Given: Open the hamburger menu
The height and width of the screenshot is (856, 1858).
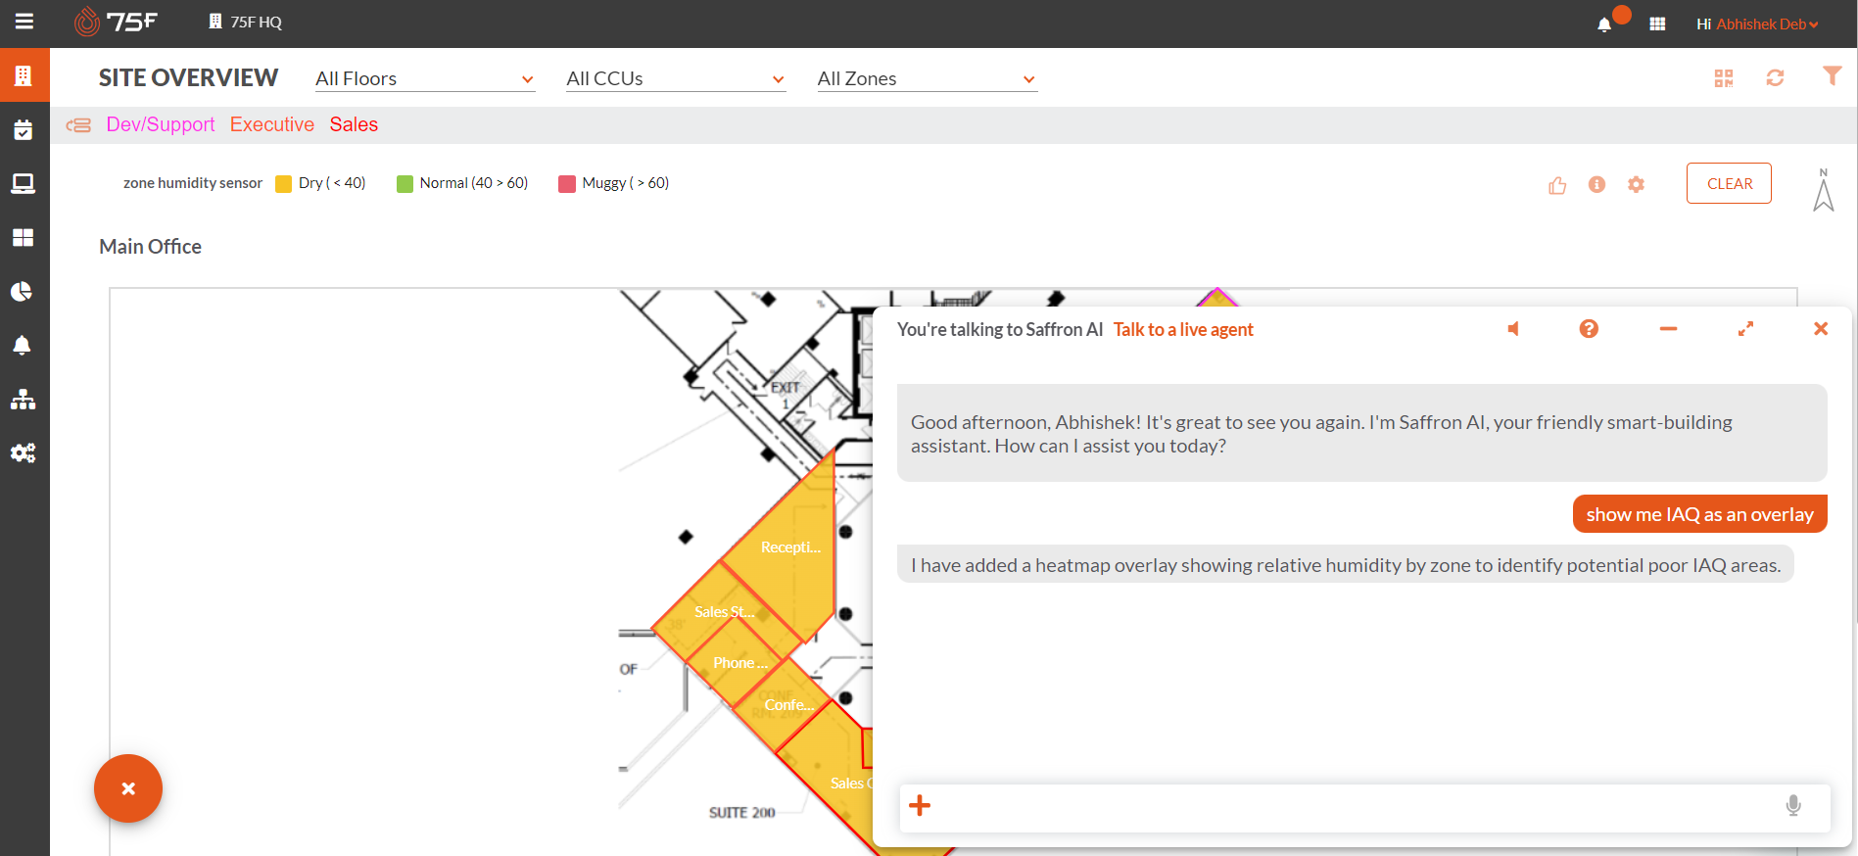Looking at the screenshot, I should (x=24, y=22).
